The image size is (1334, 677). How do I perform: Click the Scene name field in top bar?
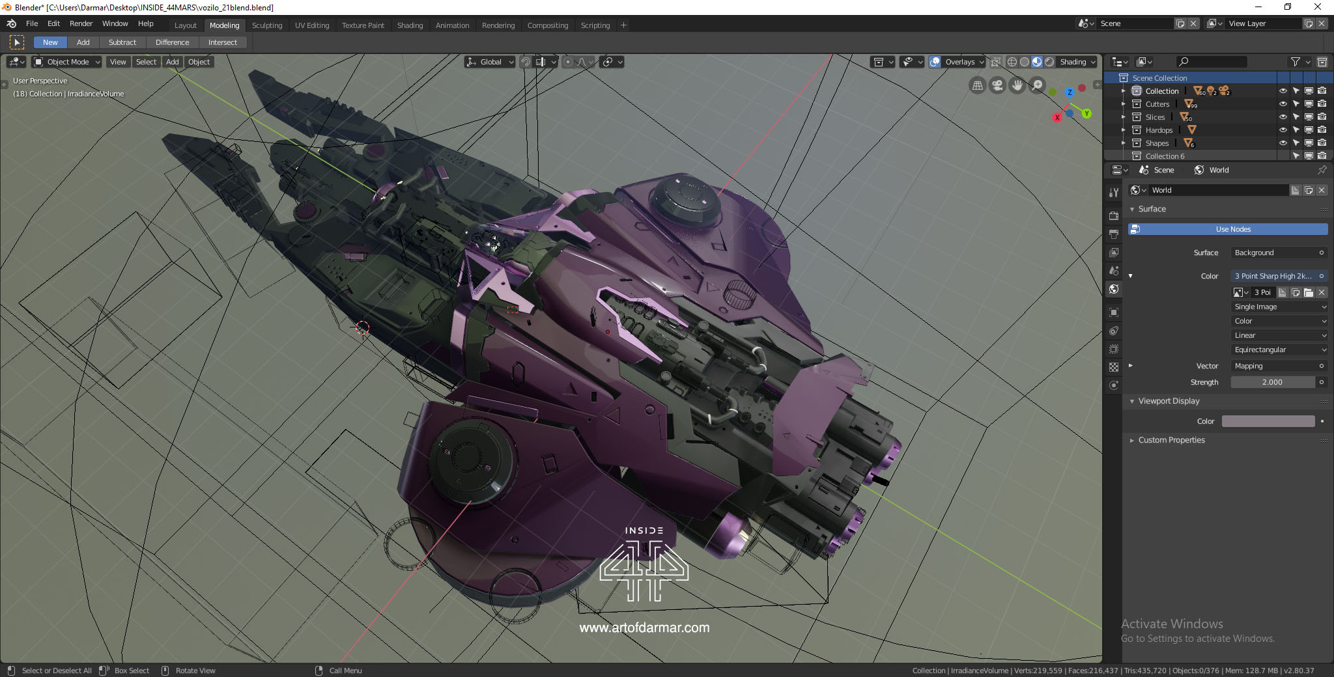pyautogui.click(x=1136, y=23)
